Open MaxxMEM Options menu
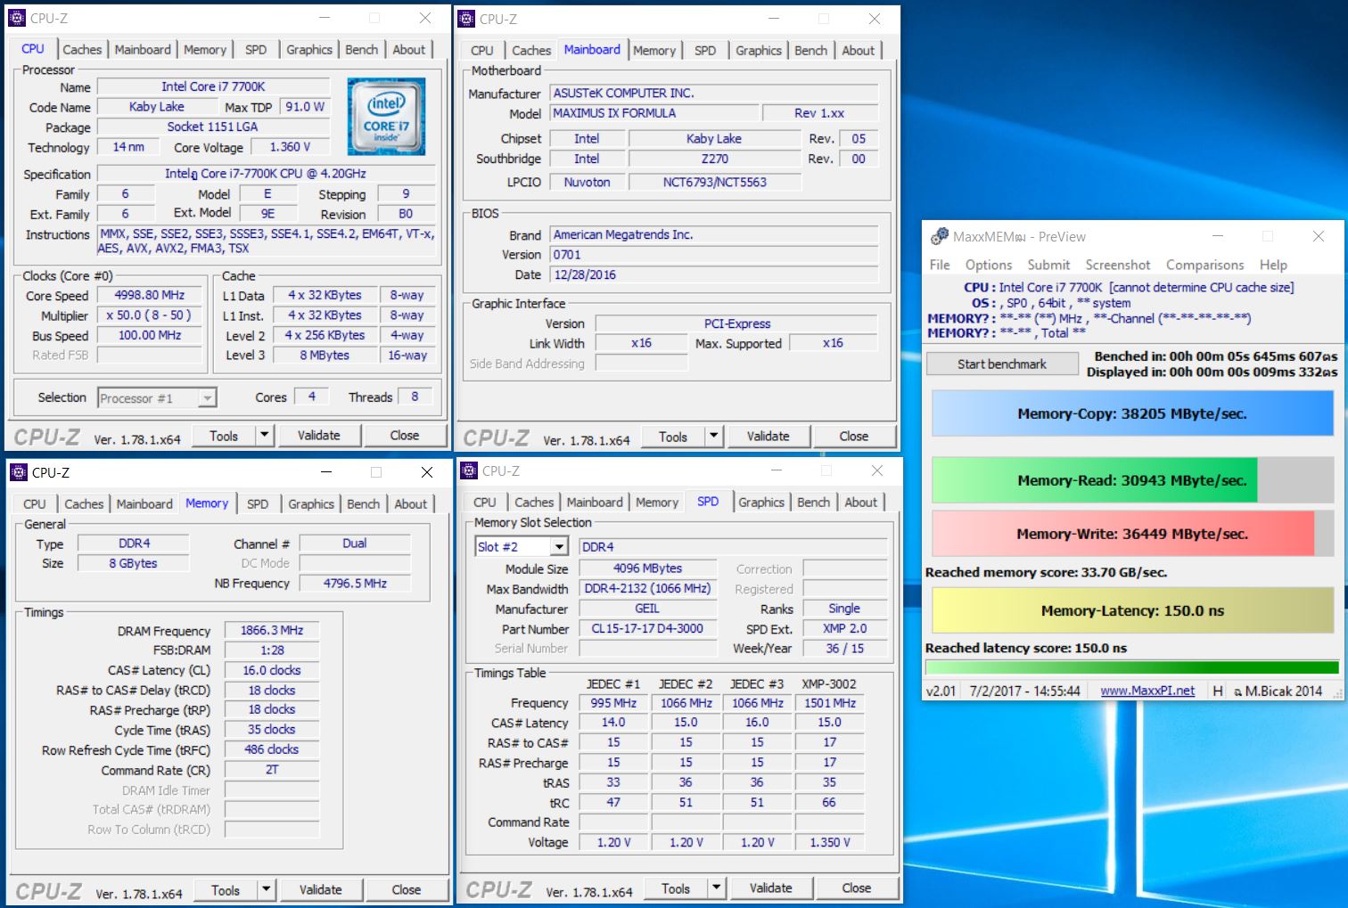The image size is (1348, 908). click(989, 265)
